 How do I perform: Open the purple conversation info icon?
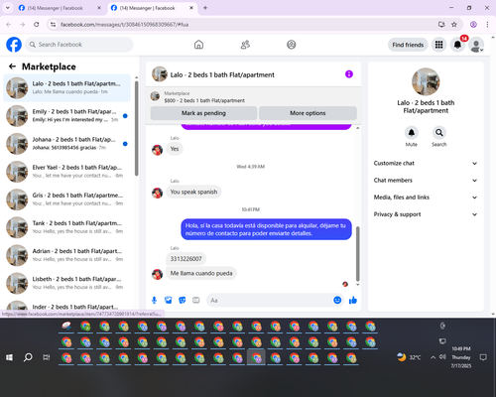coord(349,74)
